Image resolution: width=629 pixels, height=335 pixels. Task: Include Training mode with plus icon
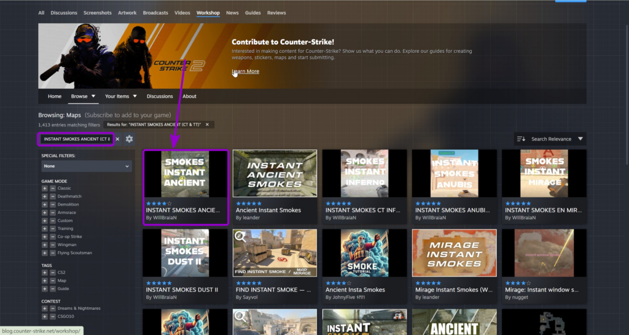44,228
